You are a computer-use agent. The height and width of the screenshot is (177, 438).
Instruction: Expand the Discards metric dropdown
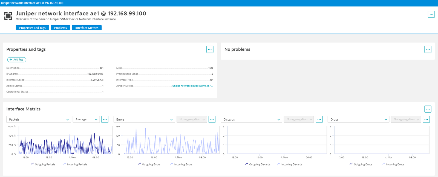(x=251, y=119)
